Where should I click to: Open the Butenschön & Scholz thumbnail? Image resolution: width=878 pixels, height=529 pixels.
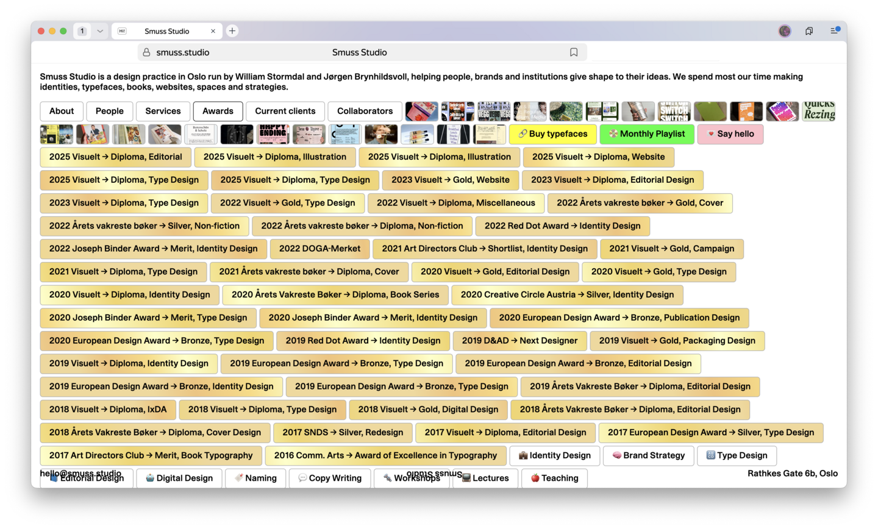[x=201, y=134]
